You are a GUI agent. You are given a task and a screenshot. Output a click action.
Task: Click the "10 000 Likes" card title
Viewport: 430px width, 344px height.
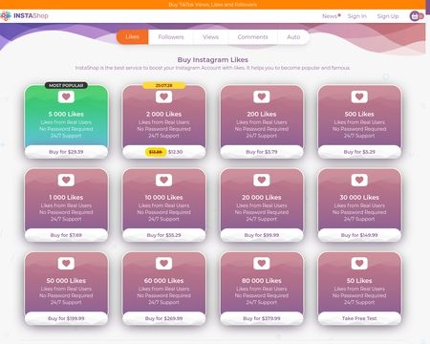163,198
